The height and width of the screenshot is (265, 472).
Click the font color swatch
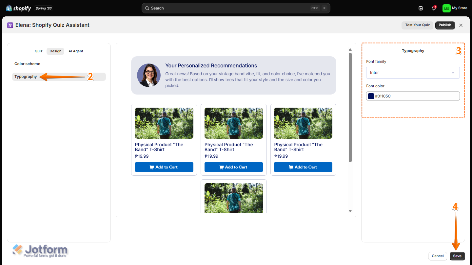(x=371, y=96)
